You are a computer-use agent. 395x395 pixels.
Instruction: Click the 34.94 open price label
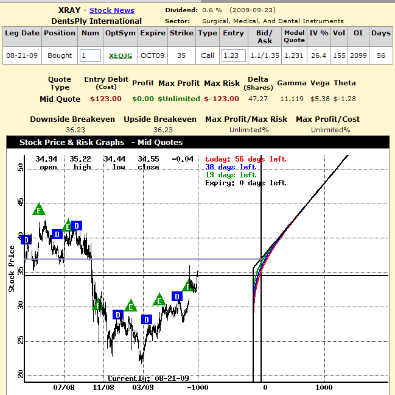46,159
